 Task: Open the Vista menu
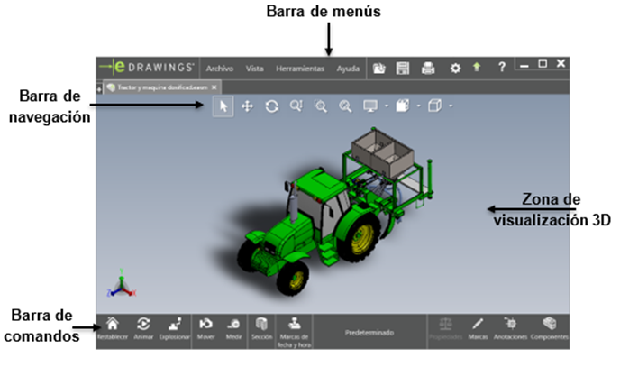254,69
